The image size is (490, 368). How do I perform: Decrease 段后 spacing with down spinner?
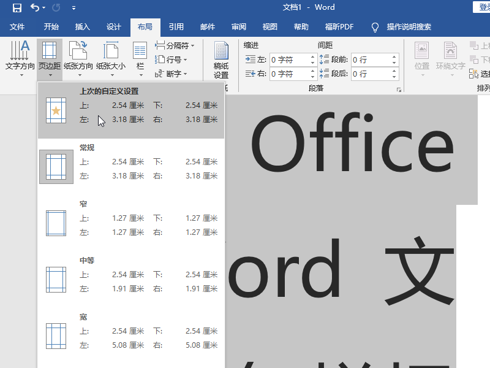click(x=394, y=77)
